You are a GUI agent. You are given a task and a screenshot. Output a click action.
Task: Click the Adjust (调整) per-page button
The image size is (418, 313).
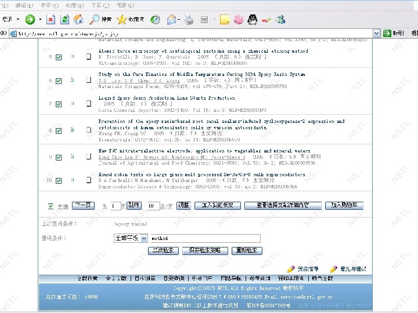(183, 205)
